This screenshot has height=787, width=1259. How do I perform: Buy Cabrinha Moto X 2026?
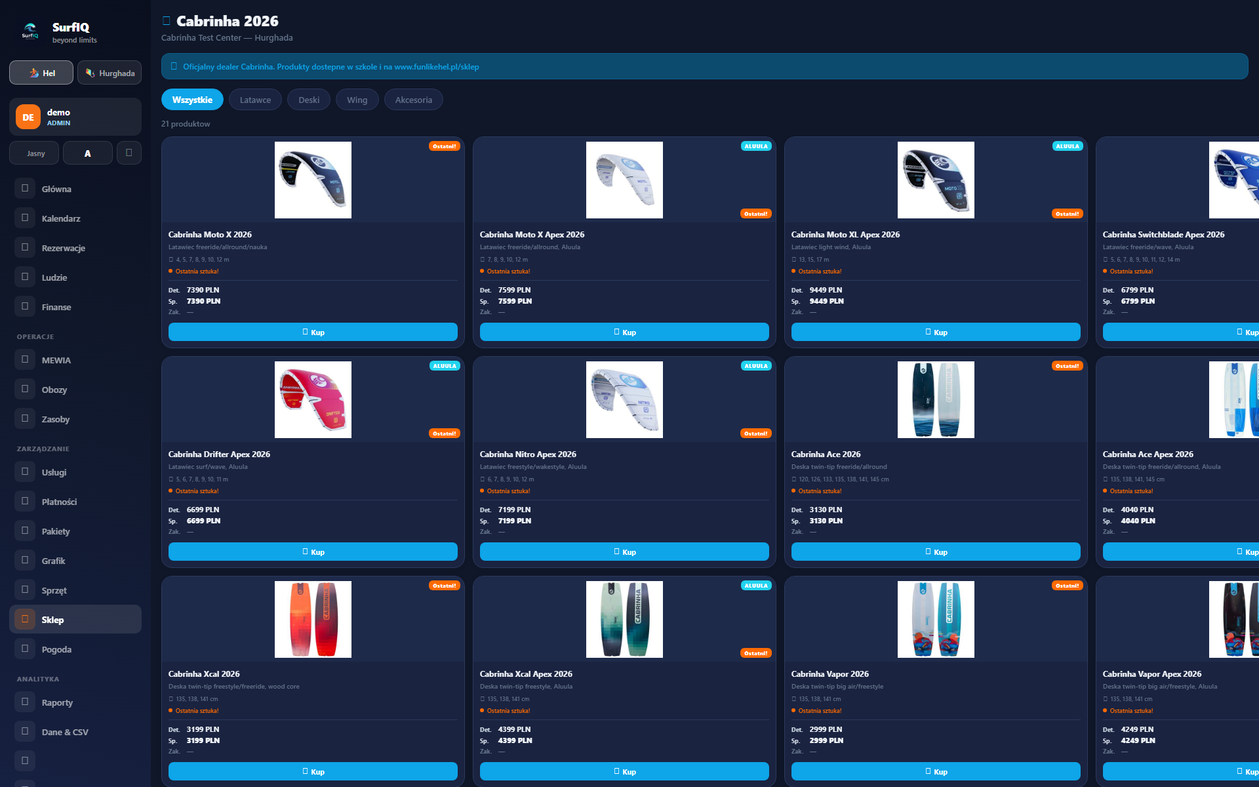click(x=313, y=332)
